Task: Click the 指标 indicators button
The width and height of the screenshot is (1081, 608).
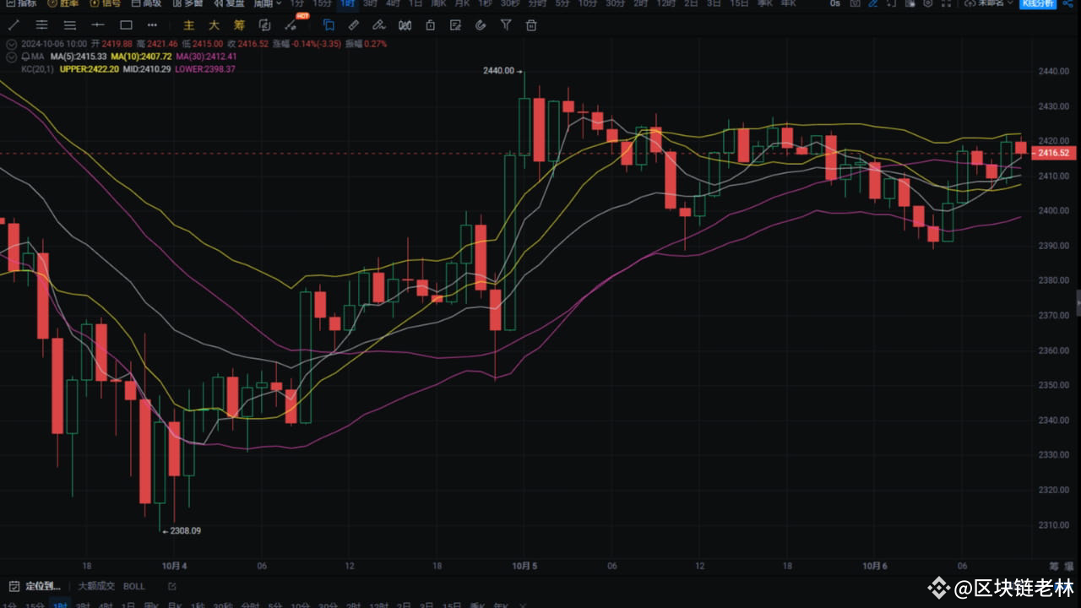Action: (x=22, y=3)
